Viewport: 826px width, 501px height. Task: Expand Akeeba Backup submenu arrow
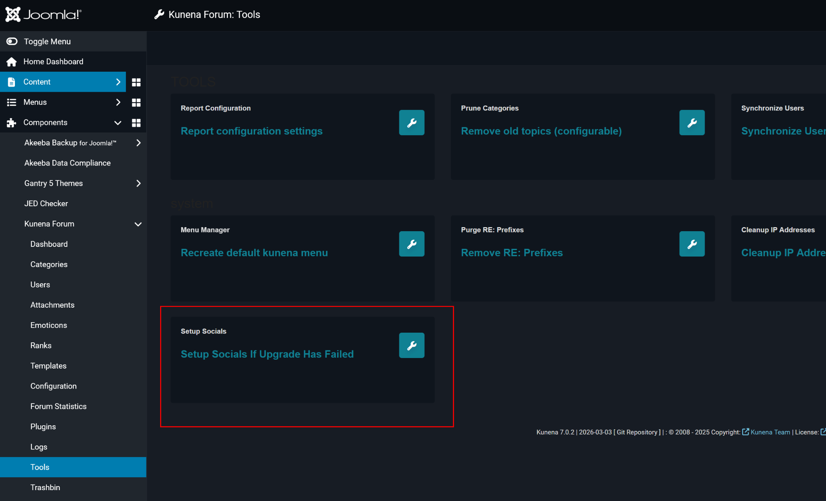[x=138, y=143]
